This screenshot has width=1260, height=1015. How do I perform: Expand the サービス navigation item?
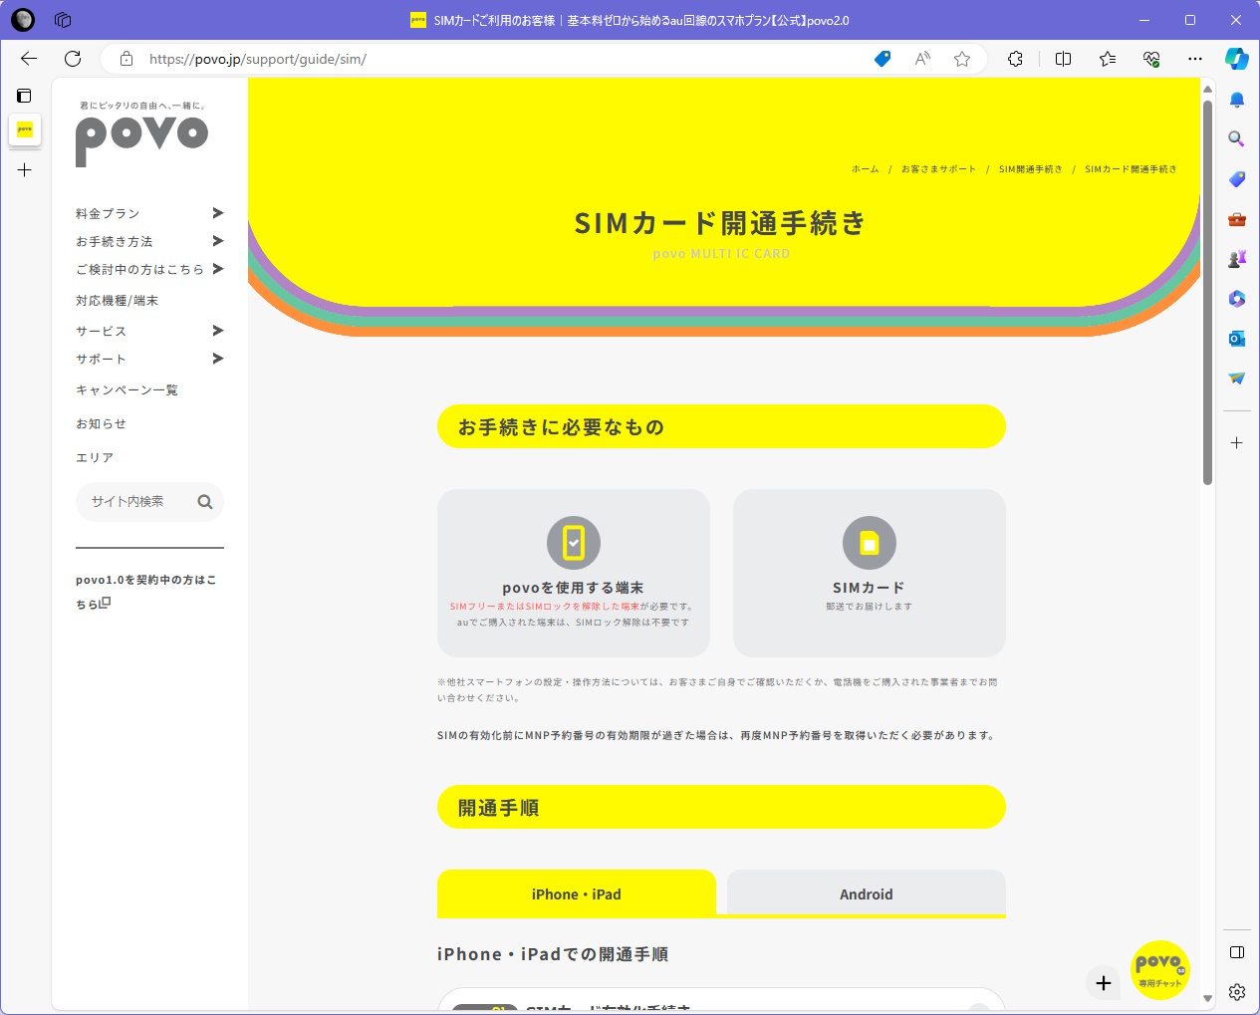(x=217, y=331)
